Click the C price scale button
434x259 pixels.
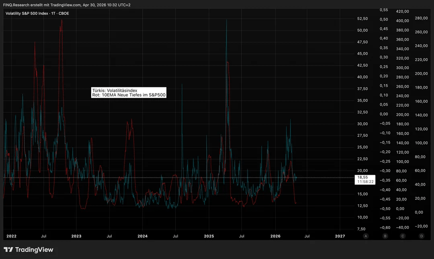[x=403, y=236]
